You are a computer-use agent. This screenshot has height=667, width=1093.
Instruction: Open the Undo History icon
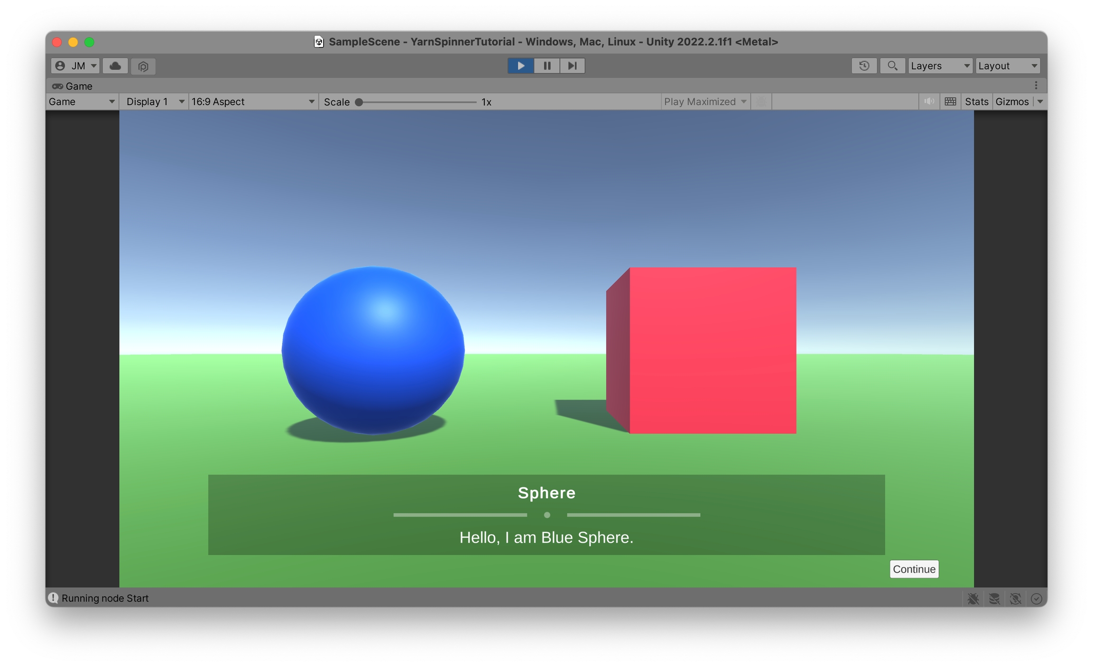(x=864, y=65)
